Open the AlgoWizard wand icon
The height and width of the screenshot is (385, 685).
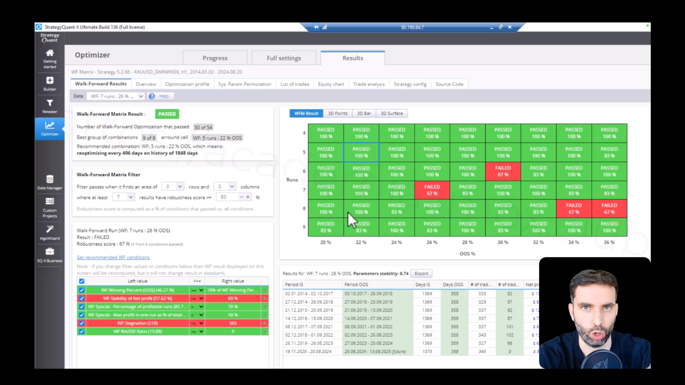coord(50,229)
